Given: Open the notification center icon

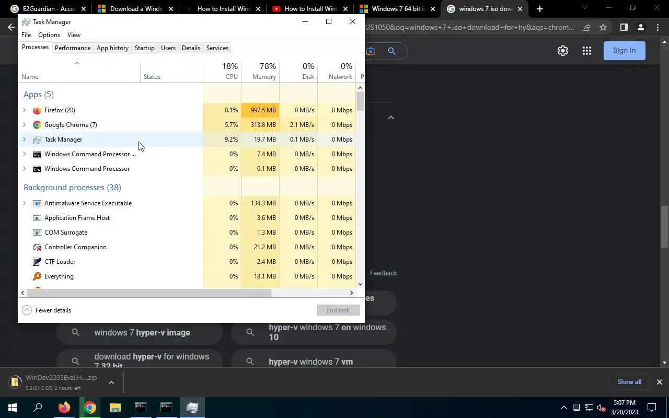Looking at the screenshot, I should click(x=652, y=408).
